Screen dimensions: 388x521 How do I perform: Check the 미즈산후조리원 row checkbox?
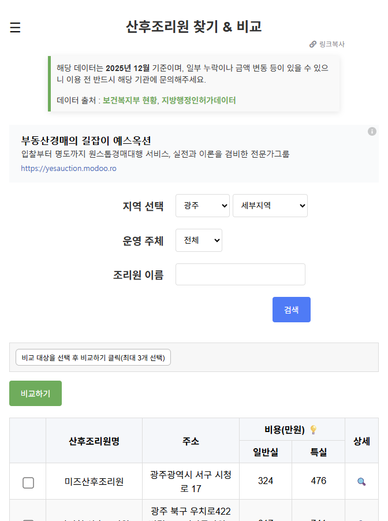tap(28, 482)
